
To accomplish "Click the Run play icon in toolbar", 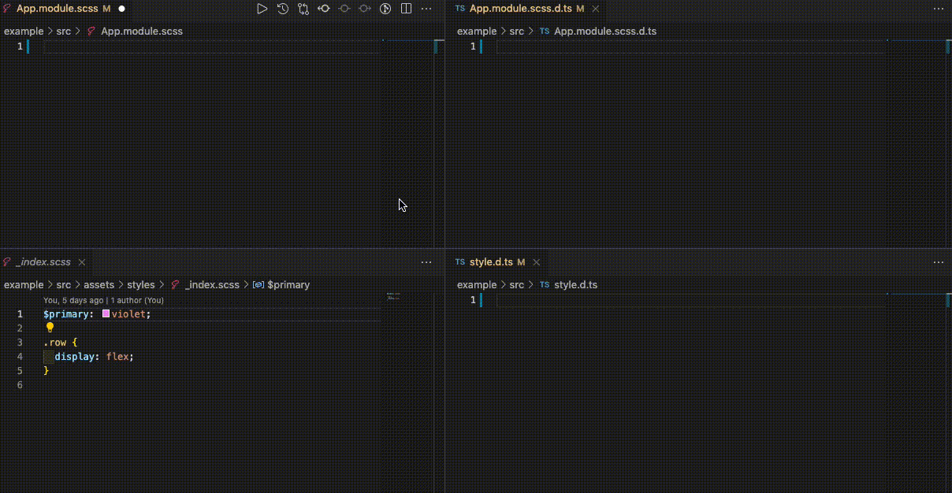I will [262, 9].
